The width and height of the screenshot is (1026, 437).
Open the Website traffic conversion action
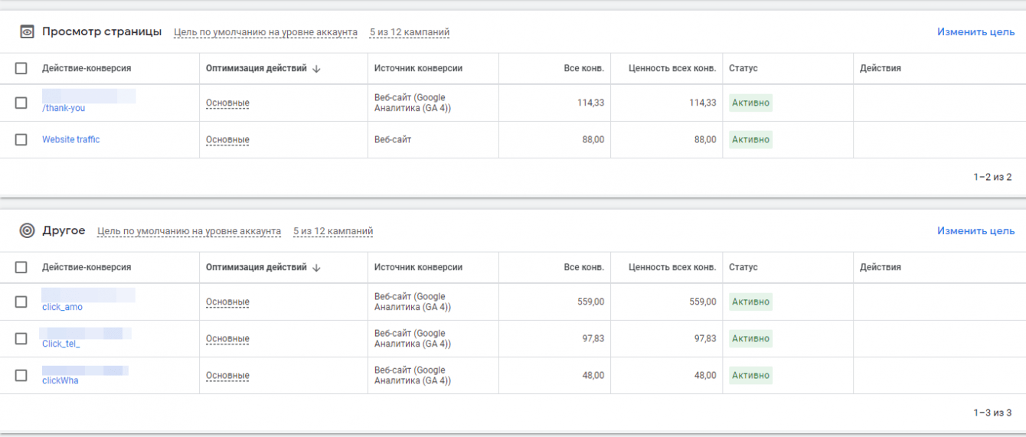pos(70,139)
